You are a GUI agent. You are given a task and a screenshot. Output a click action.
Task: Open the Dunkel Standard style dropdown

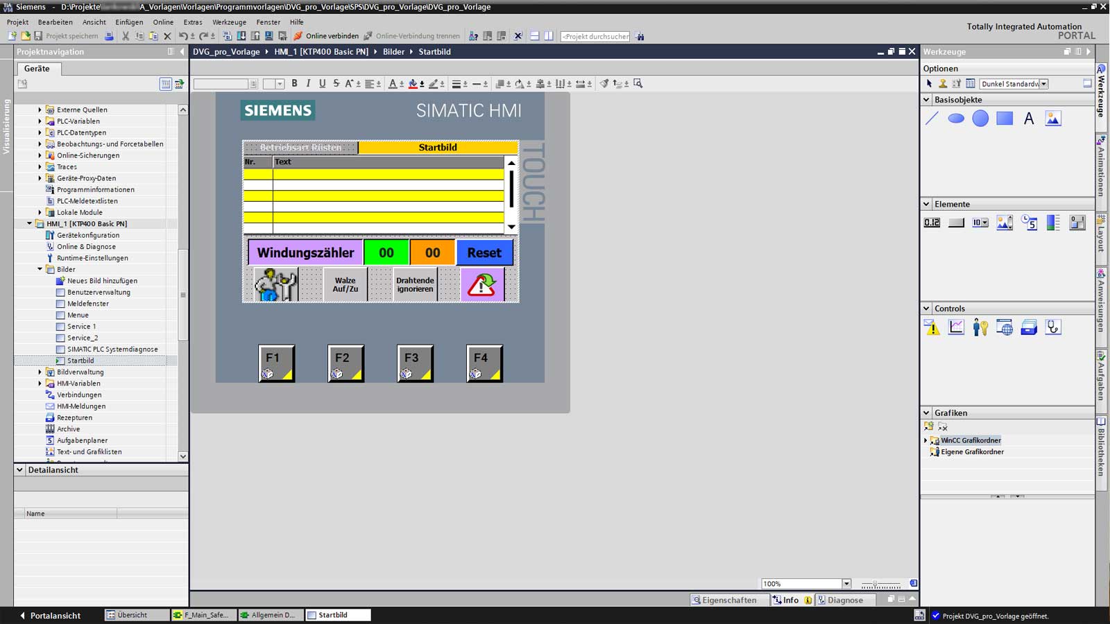tap(1043, 84)
